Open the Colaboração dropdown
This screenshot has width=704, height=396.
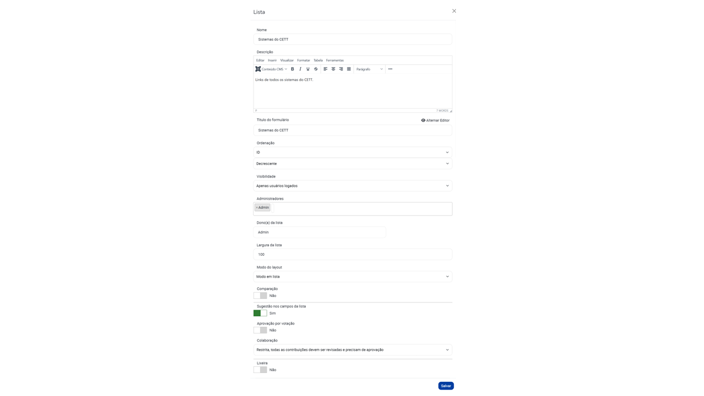click(353, 350)
